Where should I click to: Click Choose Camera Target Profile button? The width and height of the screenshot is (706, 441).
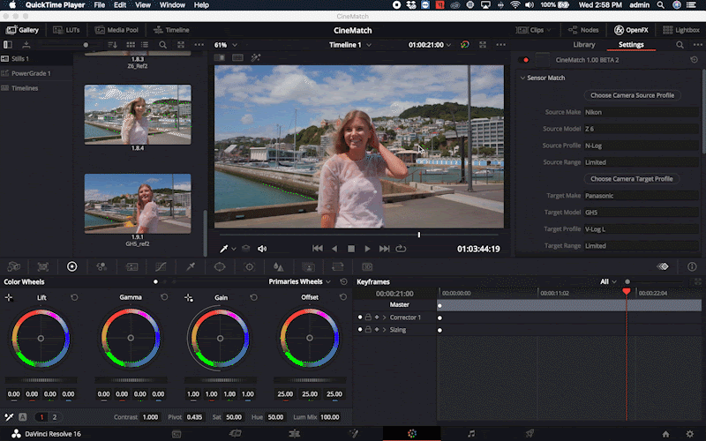[x=632, y=179]
